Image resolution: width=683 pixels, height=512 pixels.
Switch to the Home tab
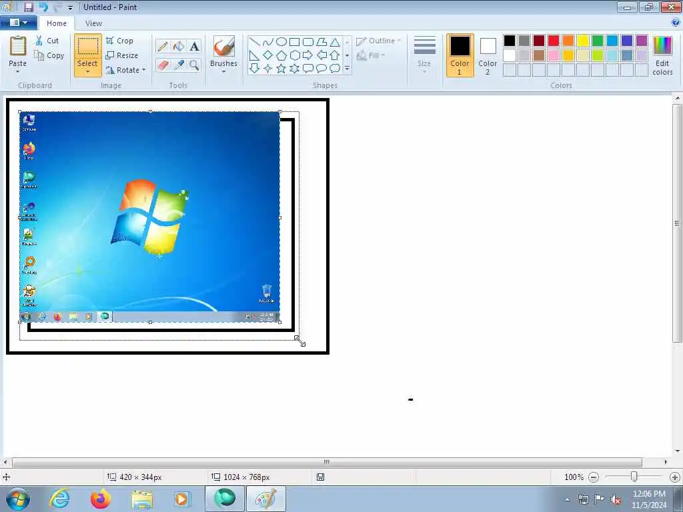click(x=57, y=23)
